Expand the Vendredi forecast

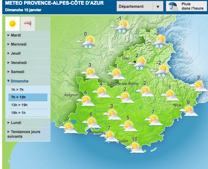point(28,62)
